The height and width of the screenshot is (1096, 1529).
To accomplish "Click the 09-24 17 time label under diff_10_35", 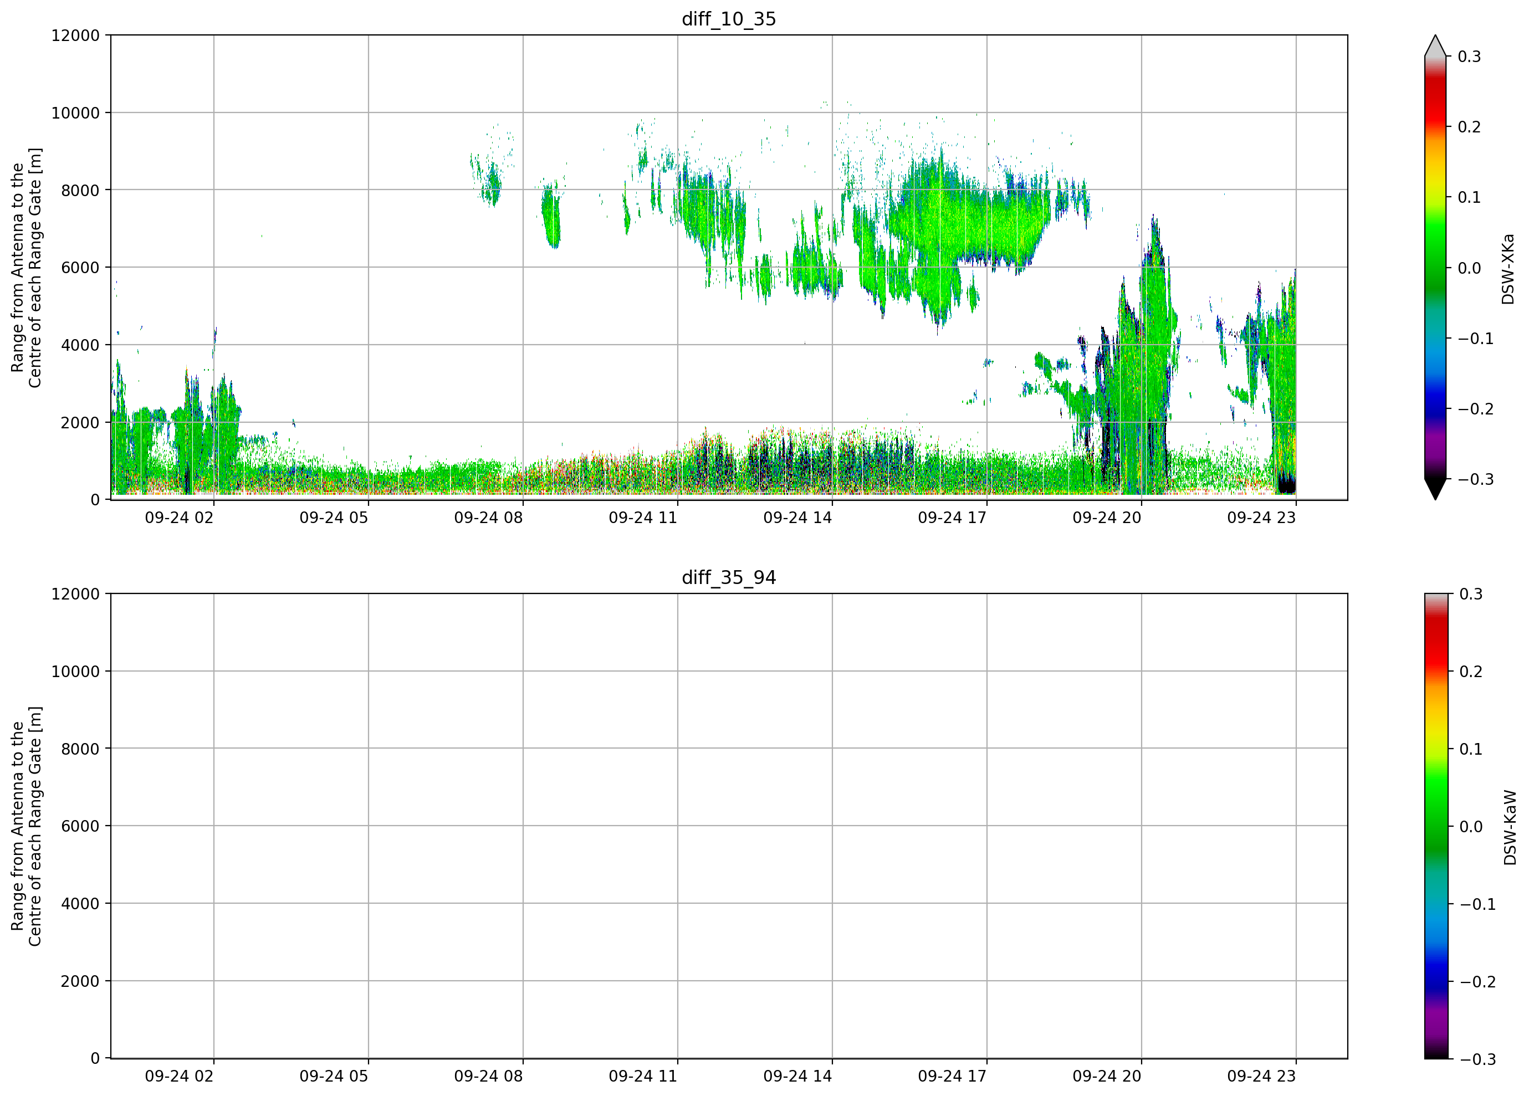I will coord(952,518).
